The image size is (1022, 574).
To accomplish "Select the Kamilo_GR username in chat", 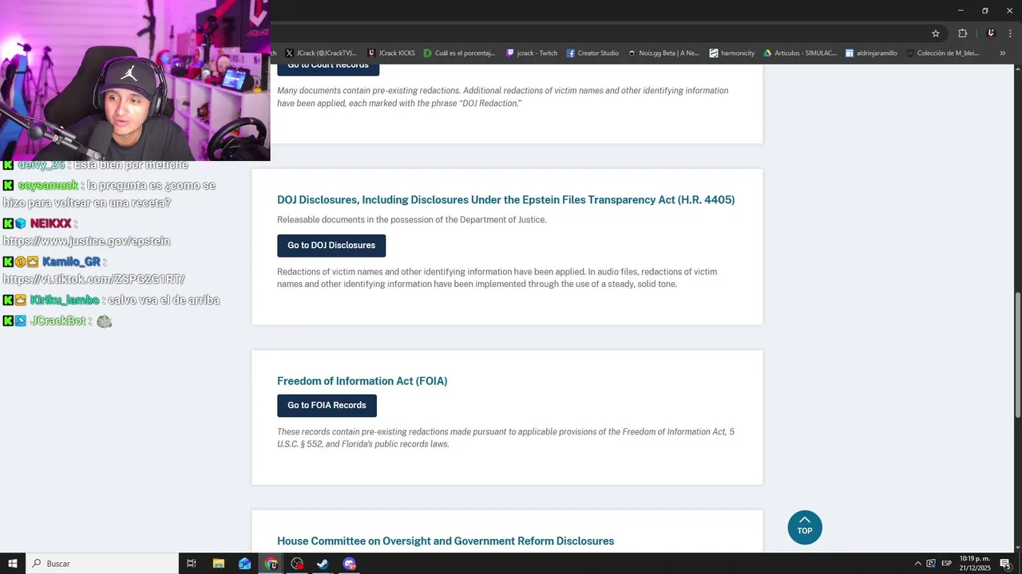I will click(71, 261).
